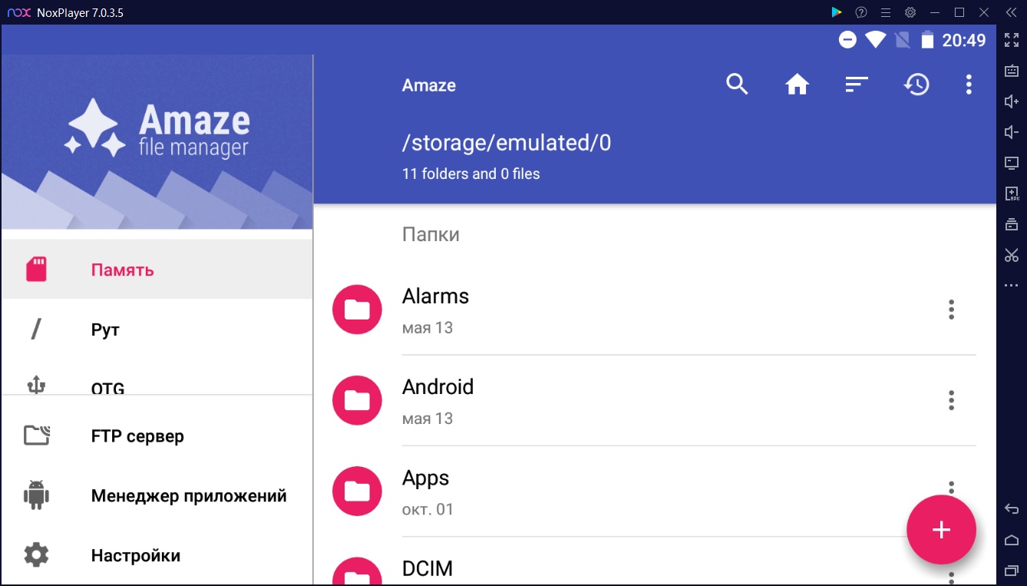The width and height of the screenshot is (1027, 586).
Task: Click the SD card icon beside Память
Action: 36,269
